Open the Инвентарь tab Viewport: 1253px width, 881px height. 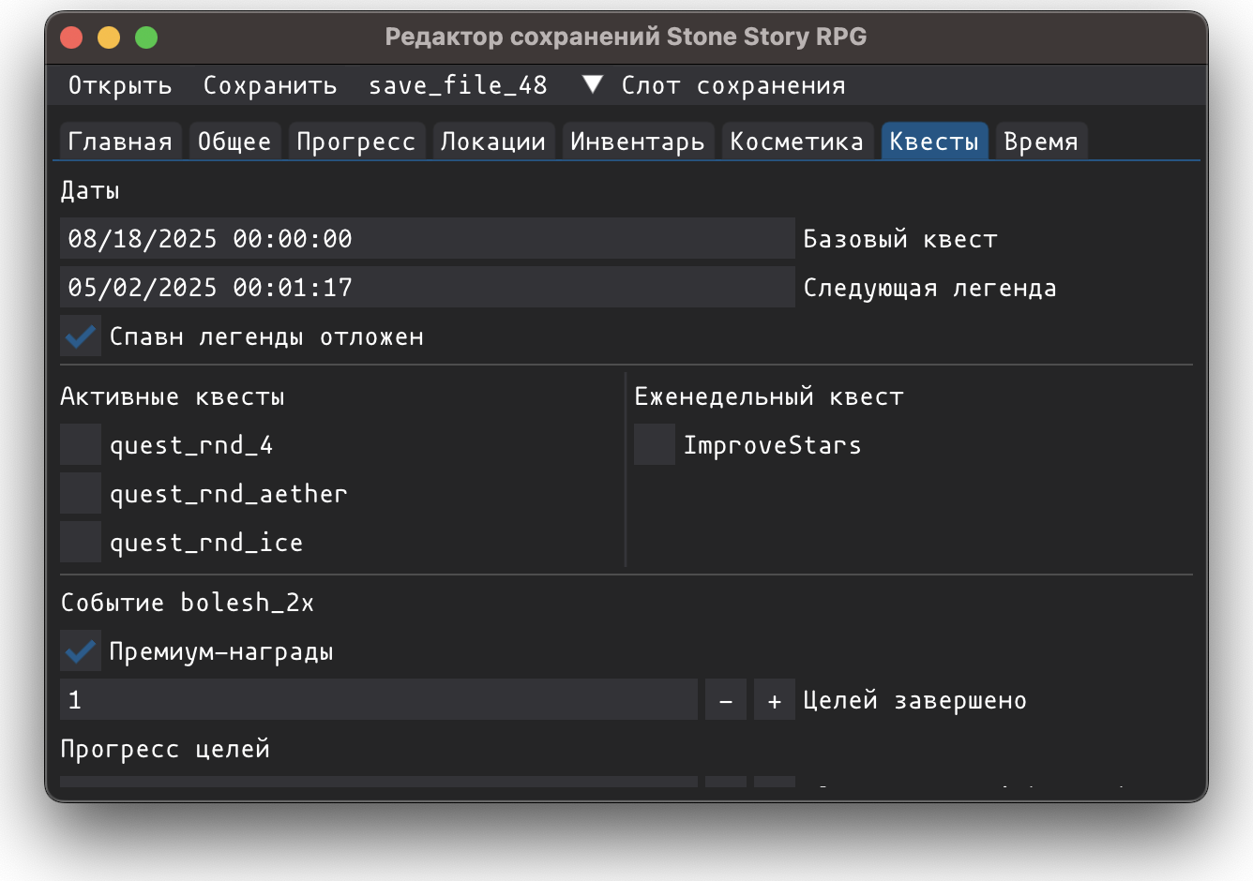(637, 142)
